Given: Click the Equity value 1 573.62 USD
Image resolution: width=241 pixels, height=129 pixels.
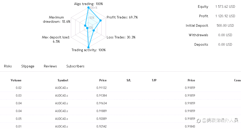Looking at the screenshot, I should coord(225,7).
